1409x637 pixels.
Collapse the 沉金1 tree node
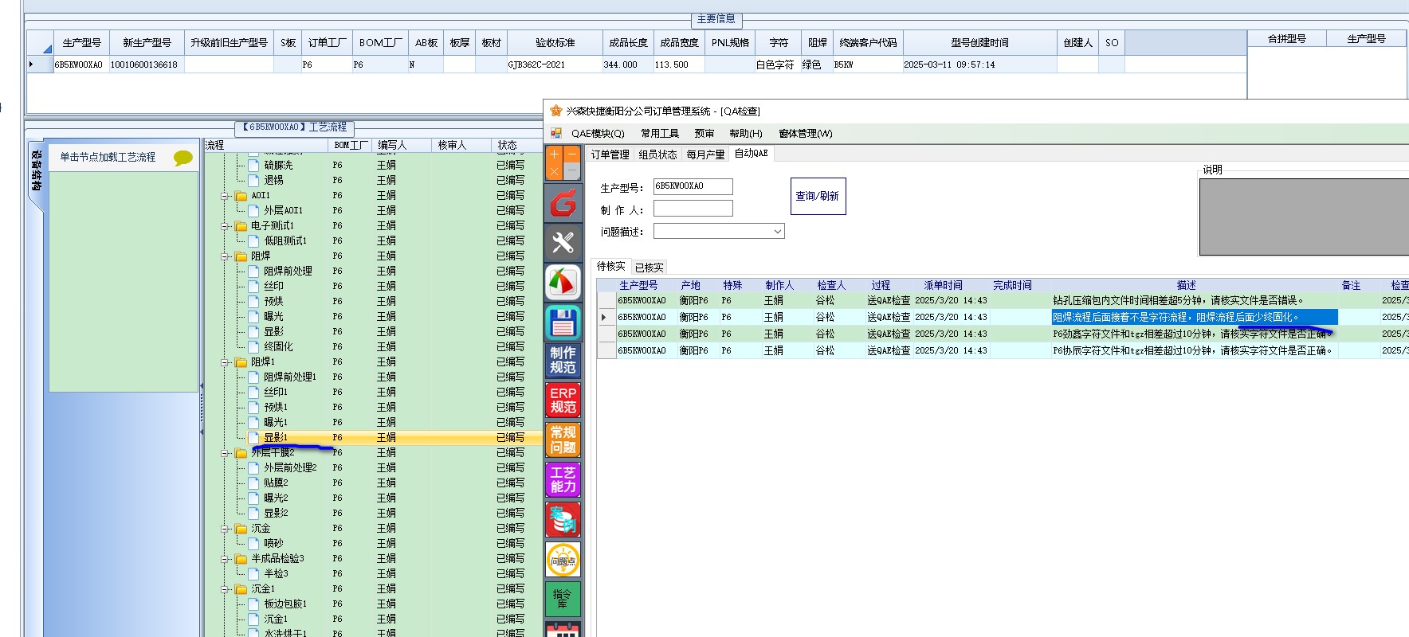(x=225, y=589)
